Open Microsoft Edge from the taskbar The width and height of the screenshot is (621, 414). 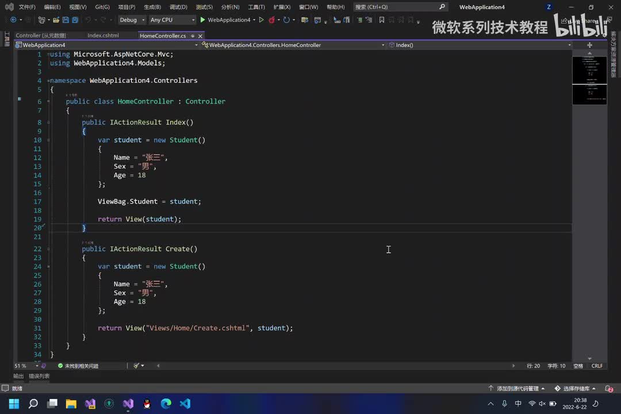166,404
